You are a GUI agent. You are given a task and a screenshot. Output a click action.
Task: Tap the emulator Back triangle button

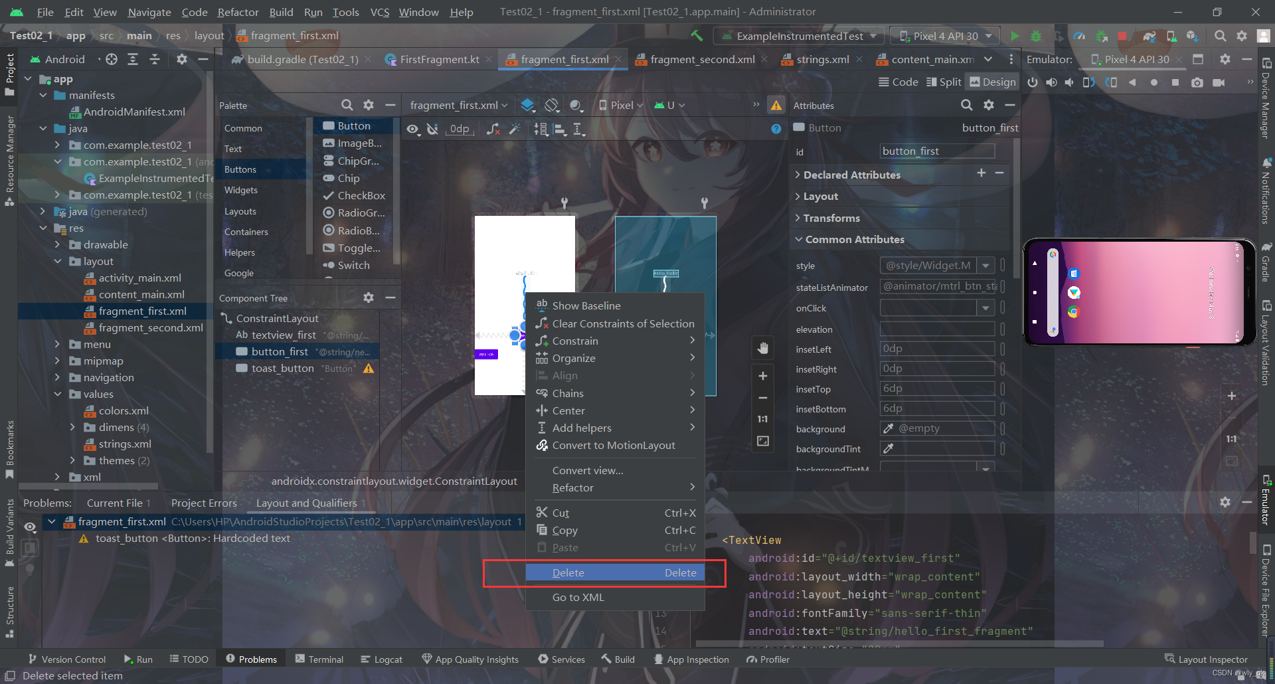point(1133,82)
